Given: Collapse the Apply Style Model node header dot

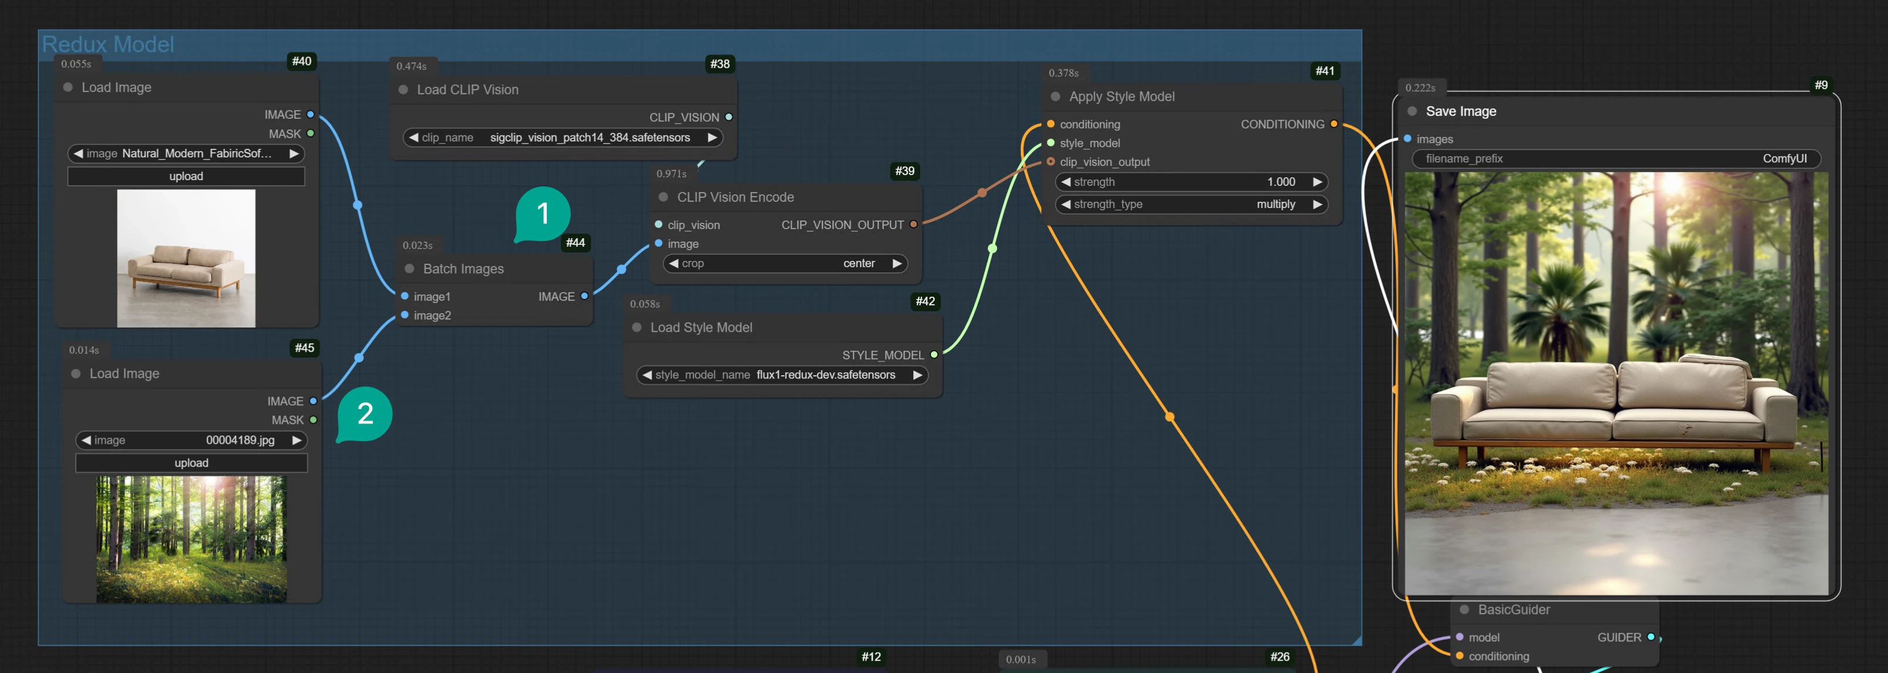Looking at the screenshot, I should 1054,96.
